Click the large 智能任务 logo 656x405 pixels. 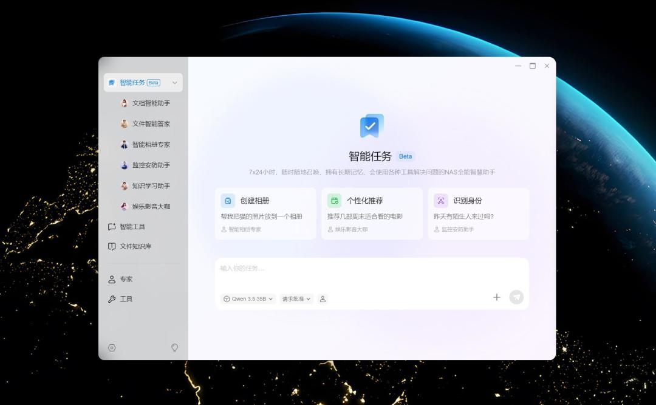click(x=372, y=126)
